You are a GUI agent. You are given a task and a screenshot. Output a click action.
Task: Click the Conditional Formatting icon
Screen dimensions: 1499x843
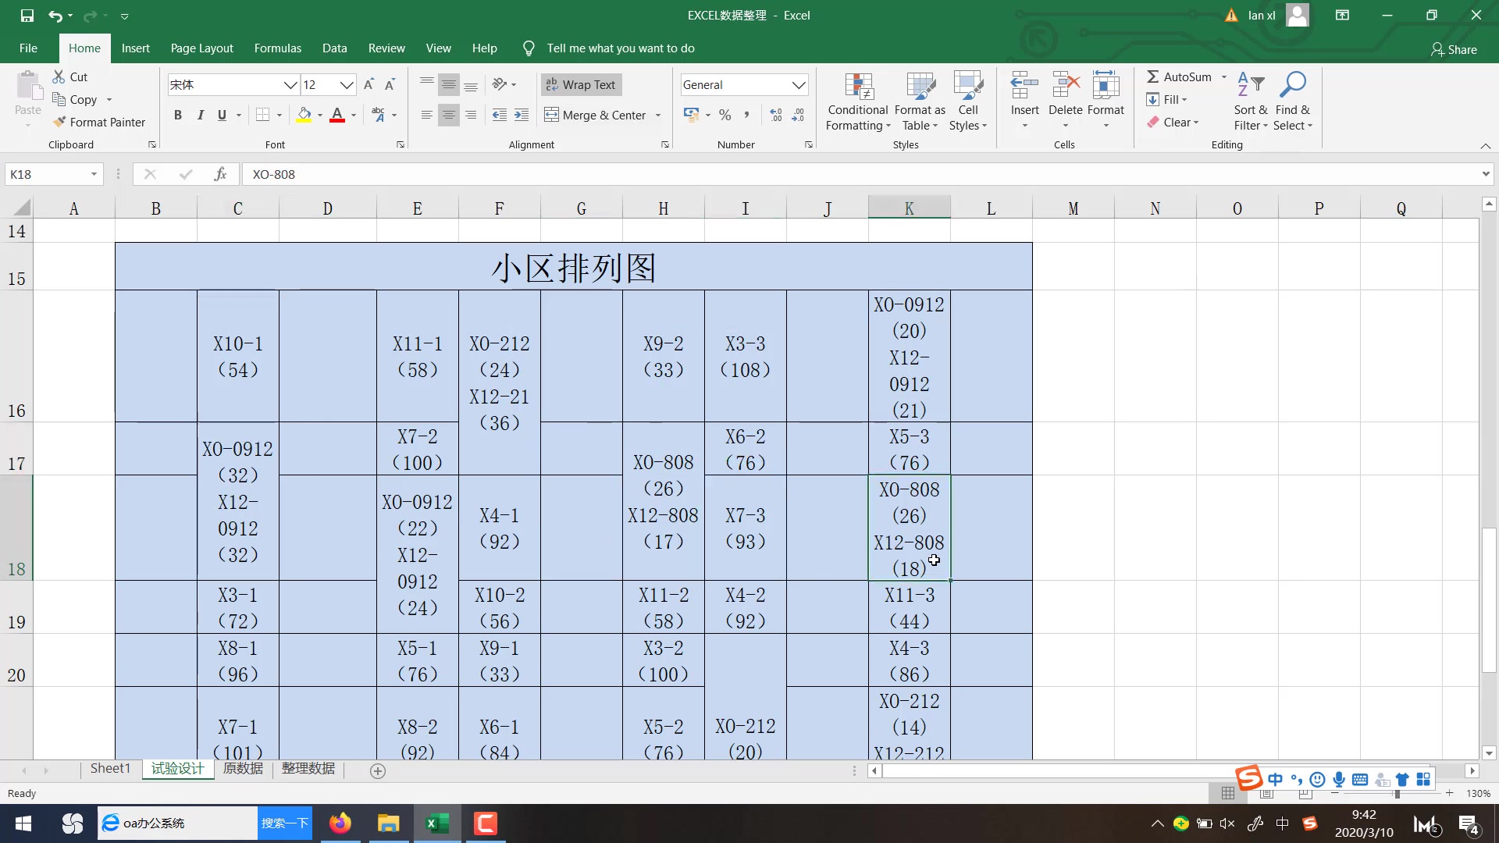pyautogui.click(x=856, y=100)
